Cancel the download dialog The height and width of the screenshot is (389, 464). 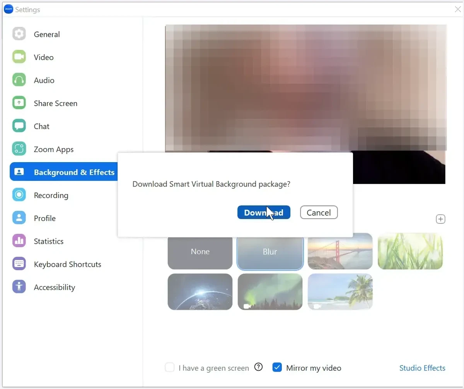319,212
